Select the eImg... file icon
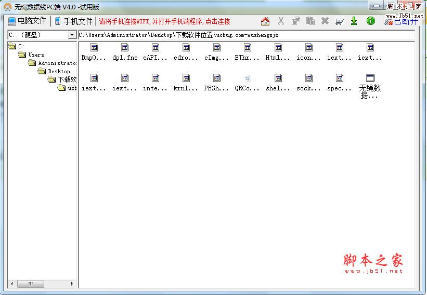Screen dimensions: 427x295 point(217,48)
